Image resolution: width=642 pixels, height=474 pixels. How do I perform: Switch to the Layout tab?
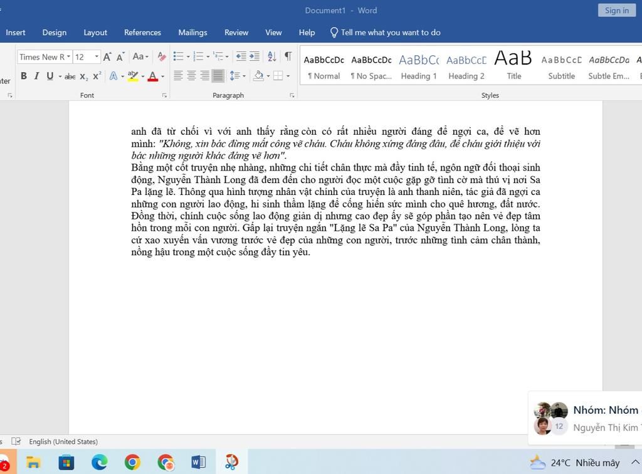95,33
